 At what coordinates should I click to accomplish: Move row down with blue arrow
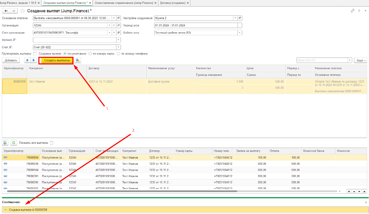pos(33,60)
